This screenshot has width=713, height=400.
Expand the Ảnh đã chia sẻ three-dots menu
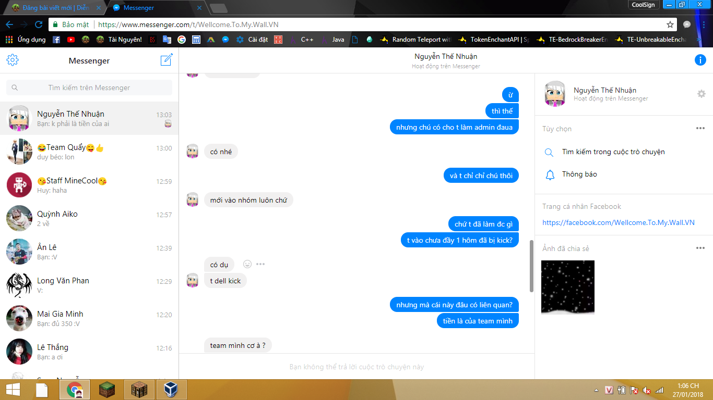click(700, 248)
